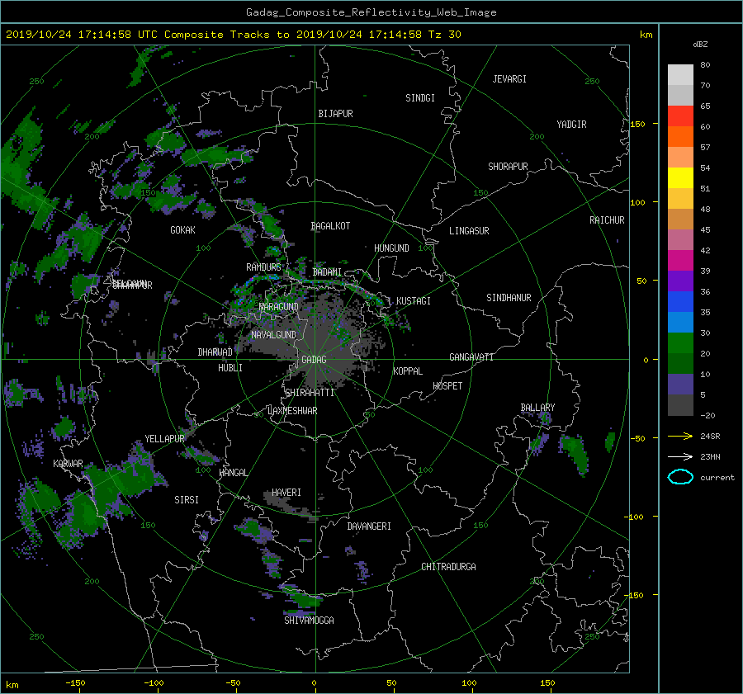Image resolution: width=743 pixels, height=694 pixels.
Task: Click the YELLAPUR city label
Action: click(164, 439)
